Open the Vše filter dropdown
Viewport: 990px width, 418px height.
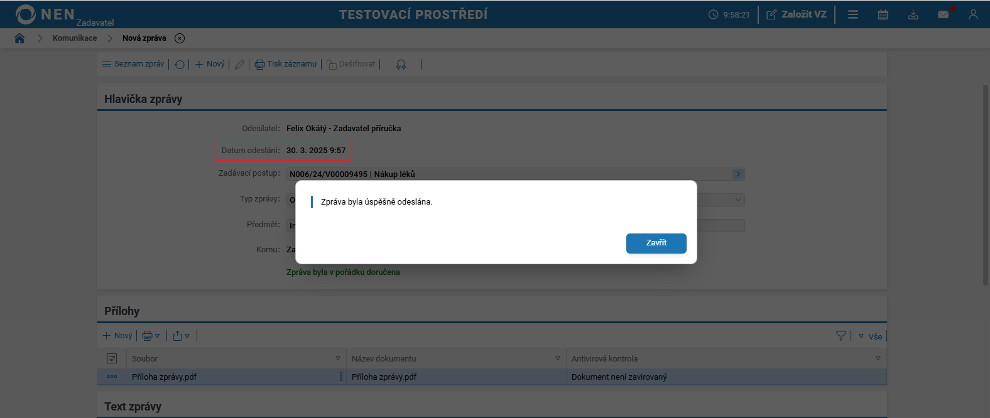871,336
